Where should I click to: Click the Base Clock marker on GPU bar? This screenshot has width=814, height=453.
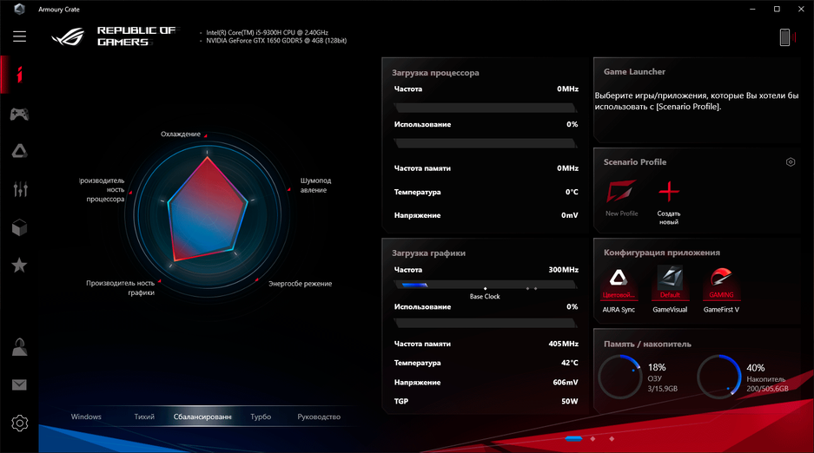(485, 289)
